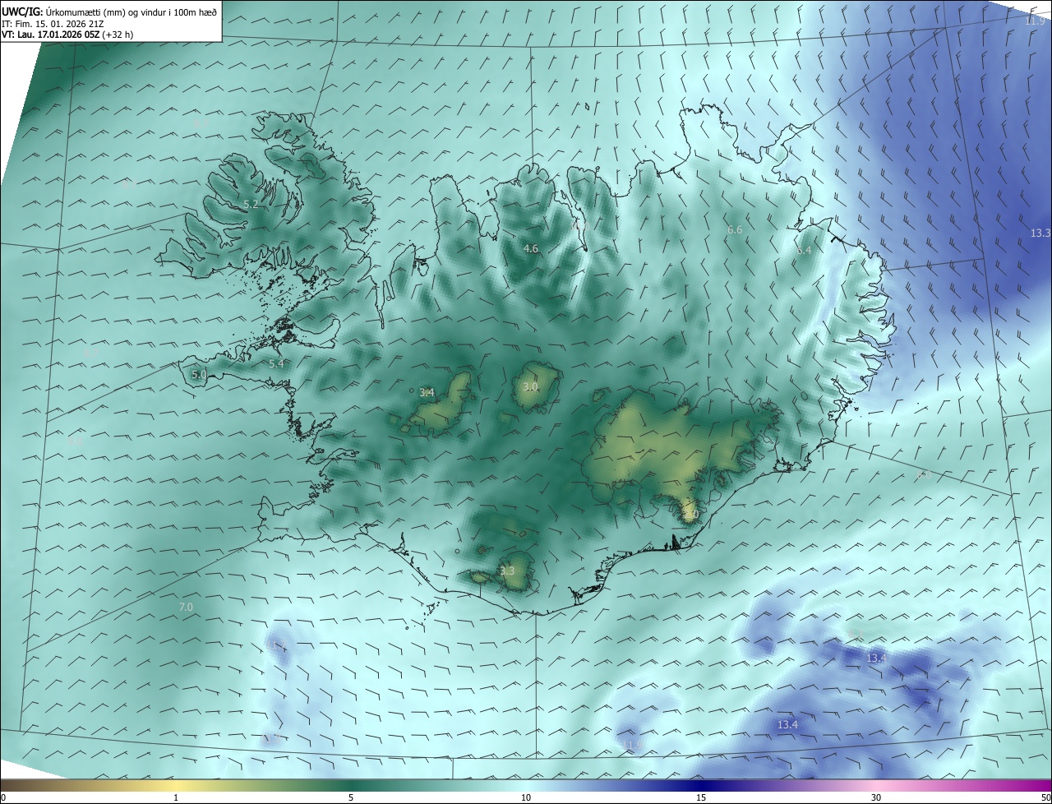Screen dimensions: 1052x804
Task: Click the 6.4 value label near the east coast
Action: pos(804,250)
